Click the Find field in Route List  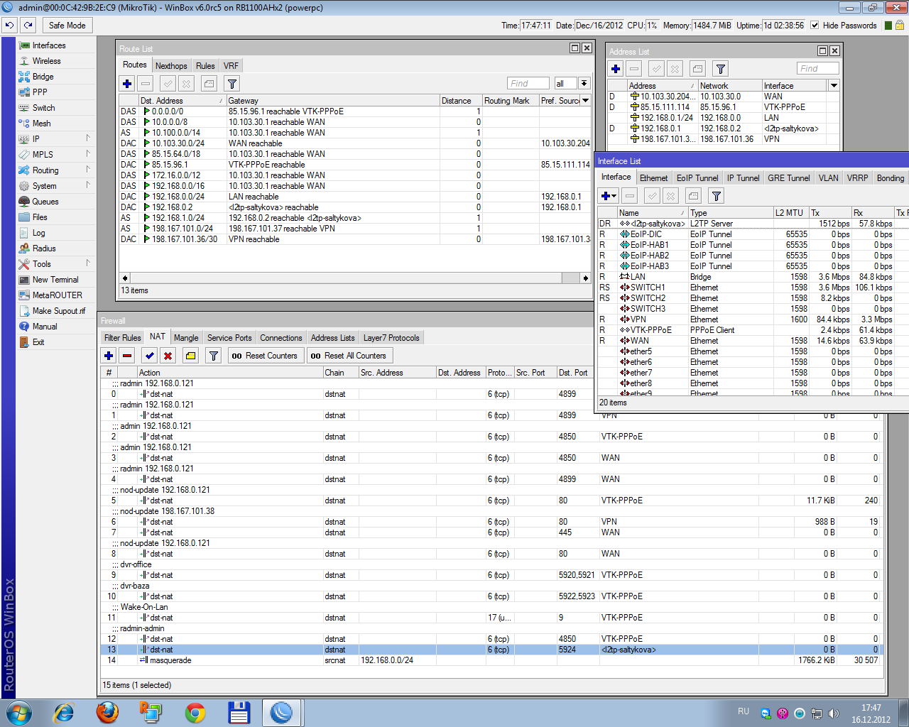tap(528, 83)
